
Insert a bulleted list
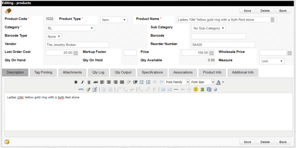pos(141,82)
